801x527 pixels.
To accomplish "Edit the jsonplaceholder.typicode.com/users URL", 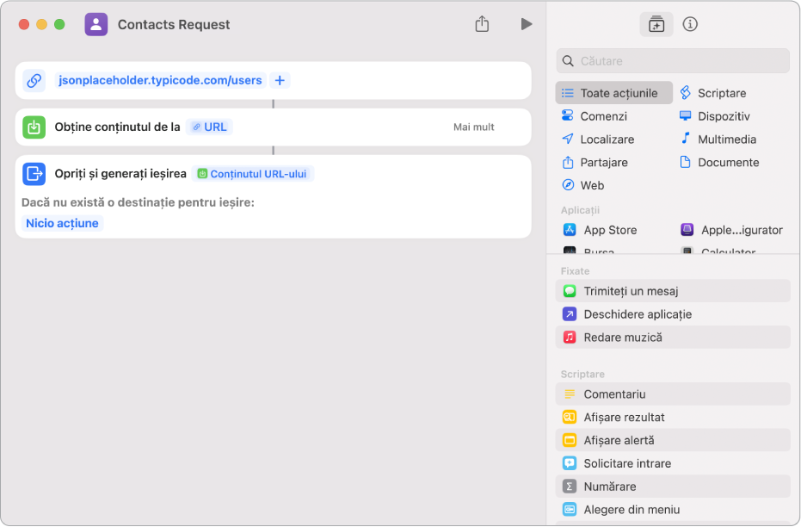I will (x=160, y=80).
